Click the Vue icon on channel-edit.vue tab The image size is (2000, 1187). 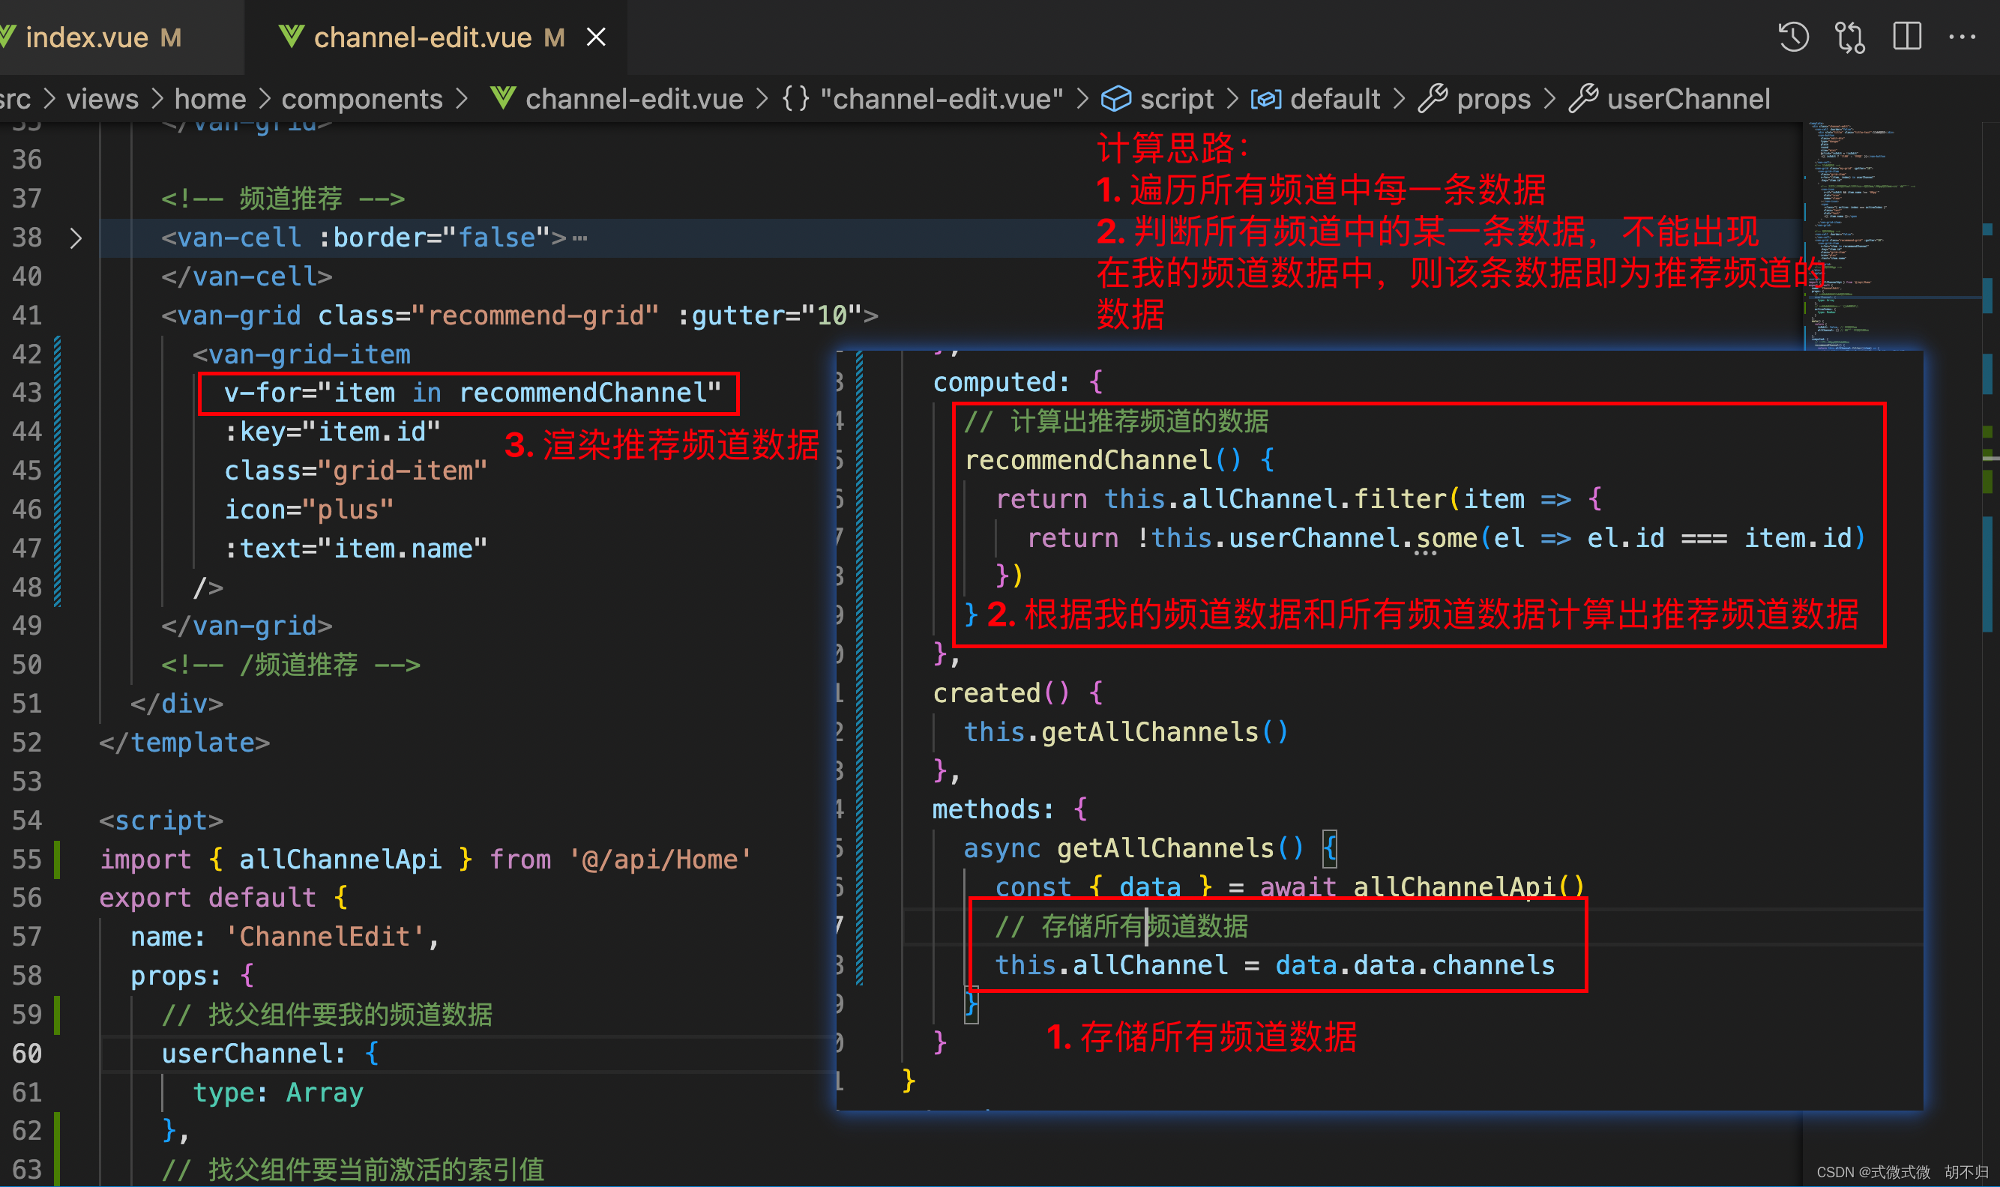[291, 35]
